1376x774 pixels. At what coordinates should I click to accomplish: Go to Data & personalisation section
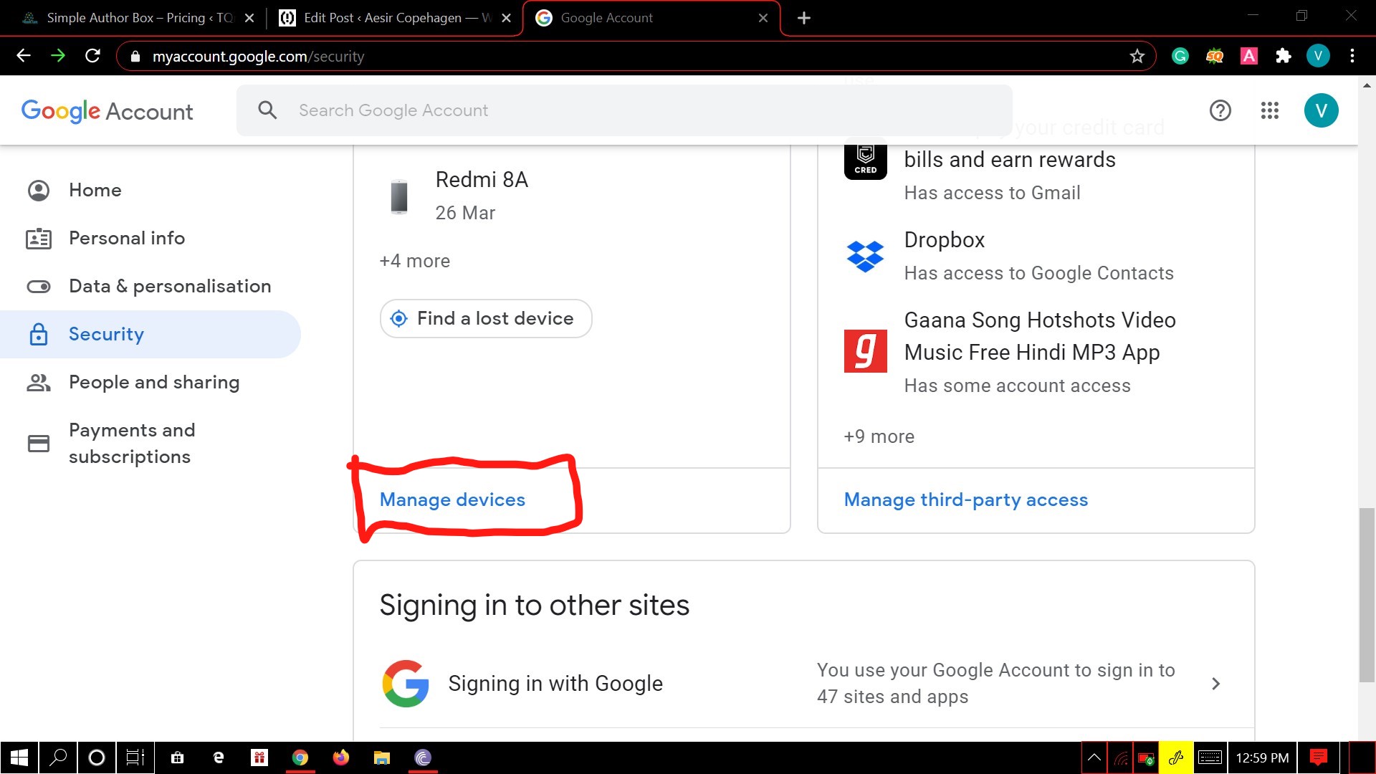coord(169,286)
